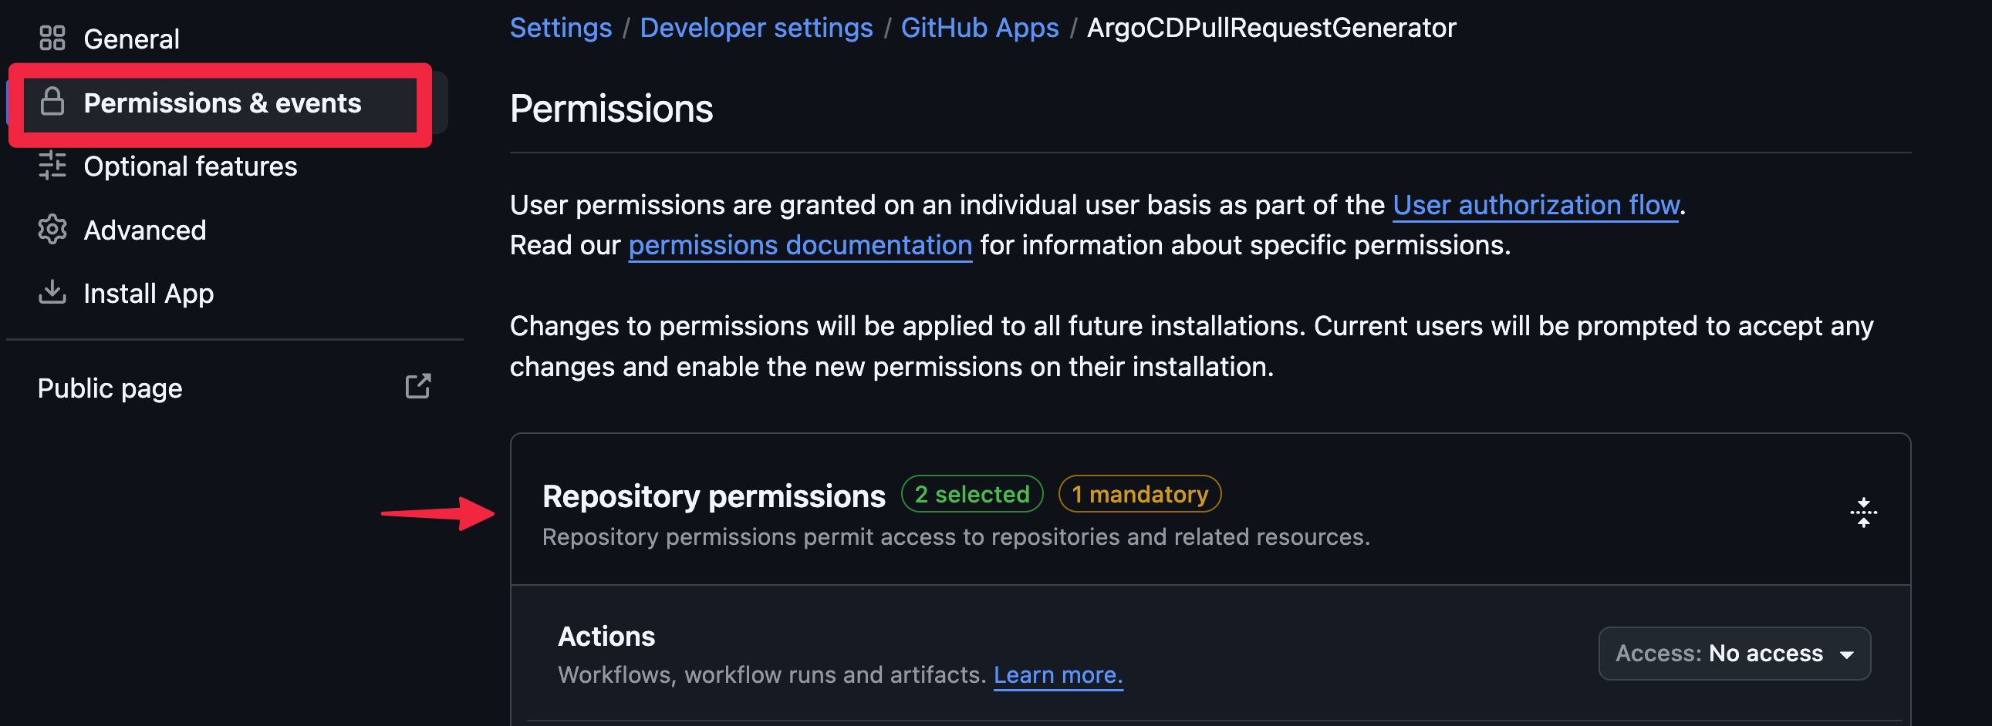
Task: Click the Actions permission title
Action: coord(606,637)
